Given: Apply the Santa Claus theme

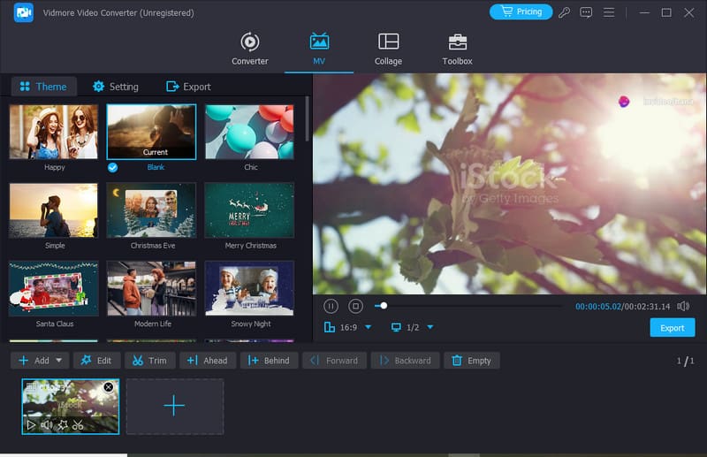Looking at the screenshot, I should [x=54, y=289].
